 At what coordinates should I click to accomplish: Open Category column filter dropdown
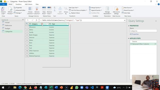(47, 24)
